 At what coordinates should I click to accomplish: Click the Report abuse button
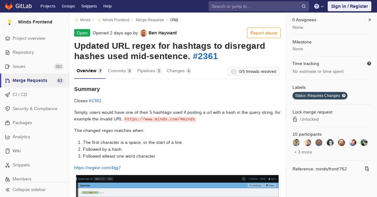click(x=264, y=33)
